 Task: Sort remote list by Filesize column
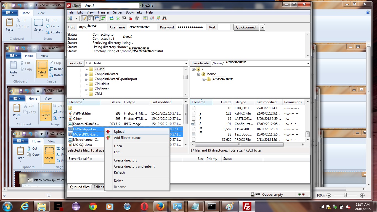click(x=222, y=102)
